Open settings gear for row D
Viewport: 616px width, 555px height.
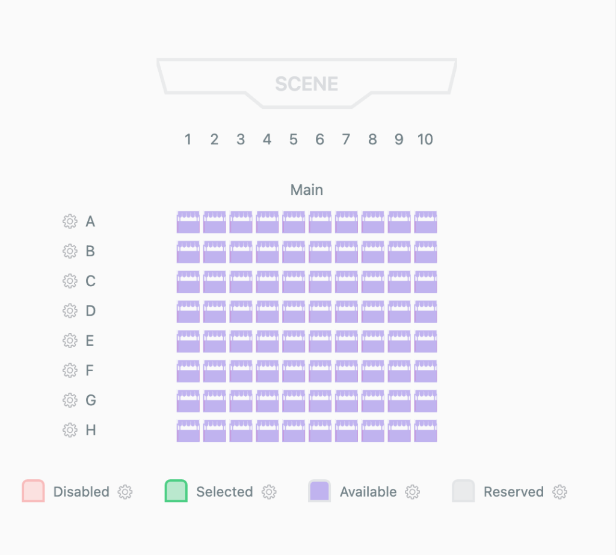tap(70, 311)
